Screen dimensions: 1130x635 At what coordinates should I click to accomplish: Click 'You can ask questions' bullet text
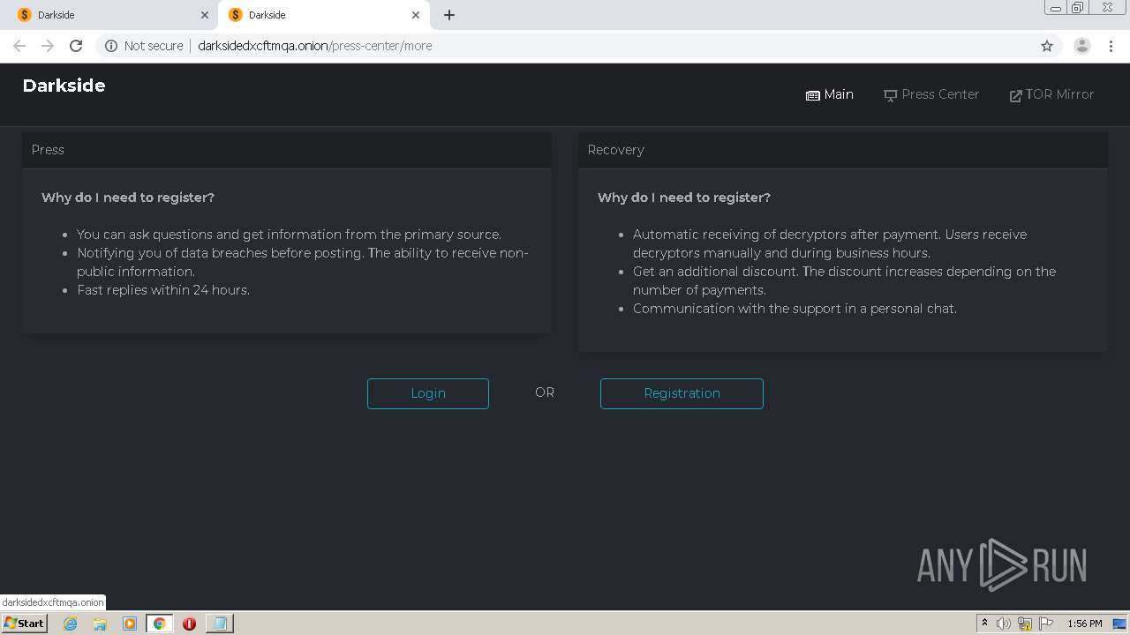click(289, 235)
